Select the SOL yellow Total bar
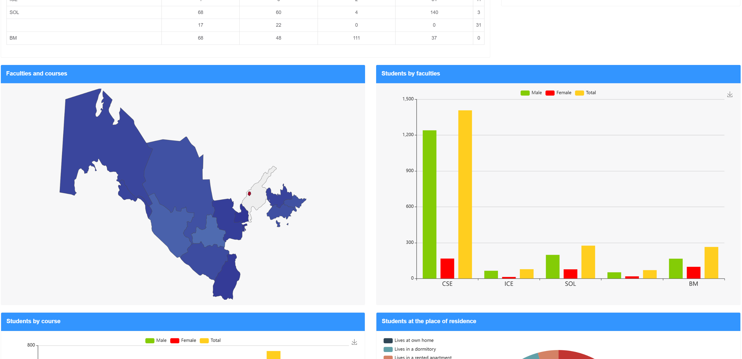The width and height of the screenshot is (742, 359). (x=588, y=262)
